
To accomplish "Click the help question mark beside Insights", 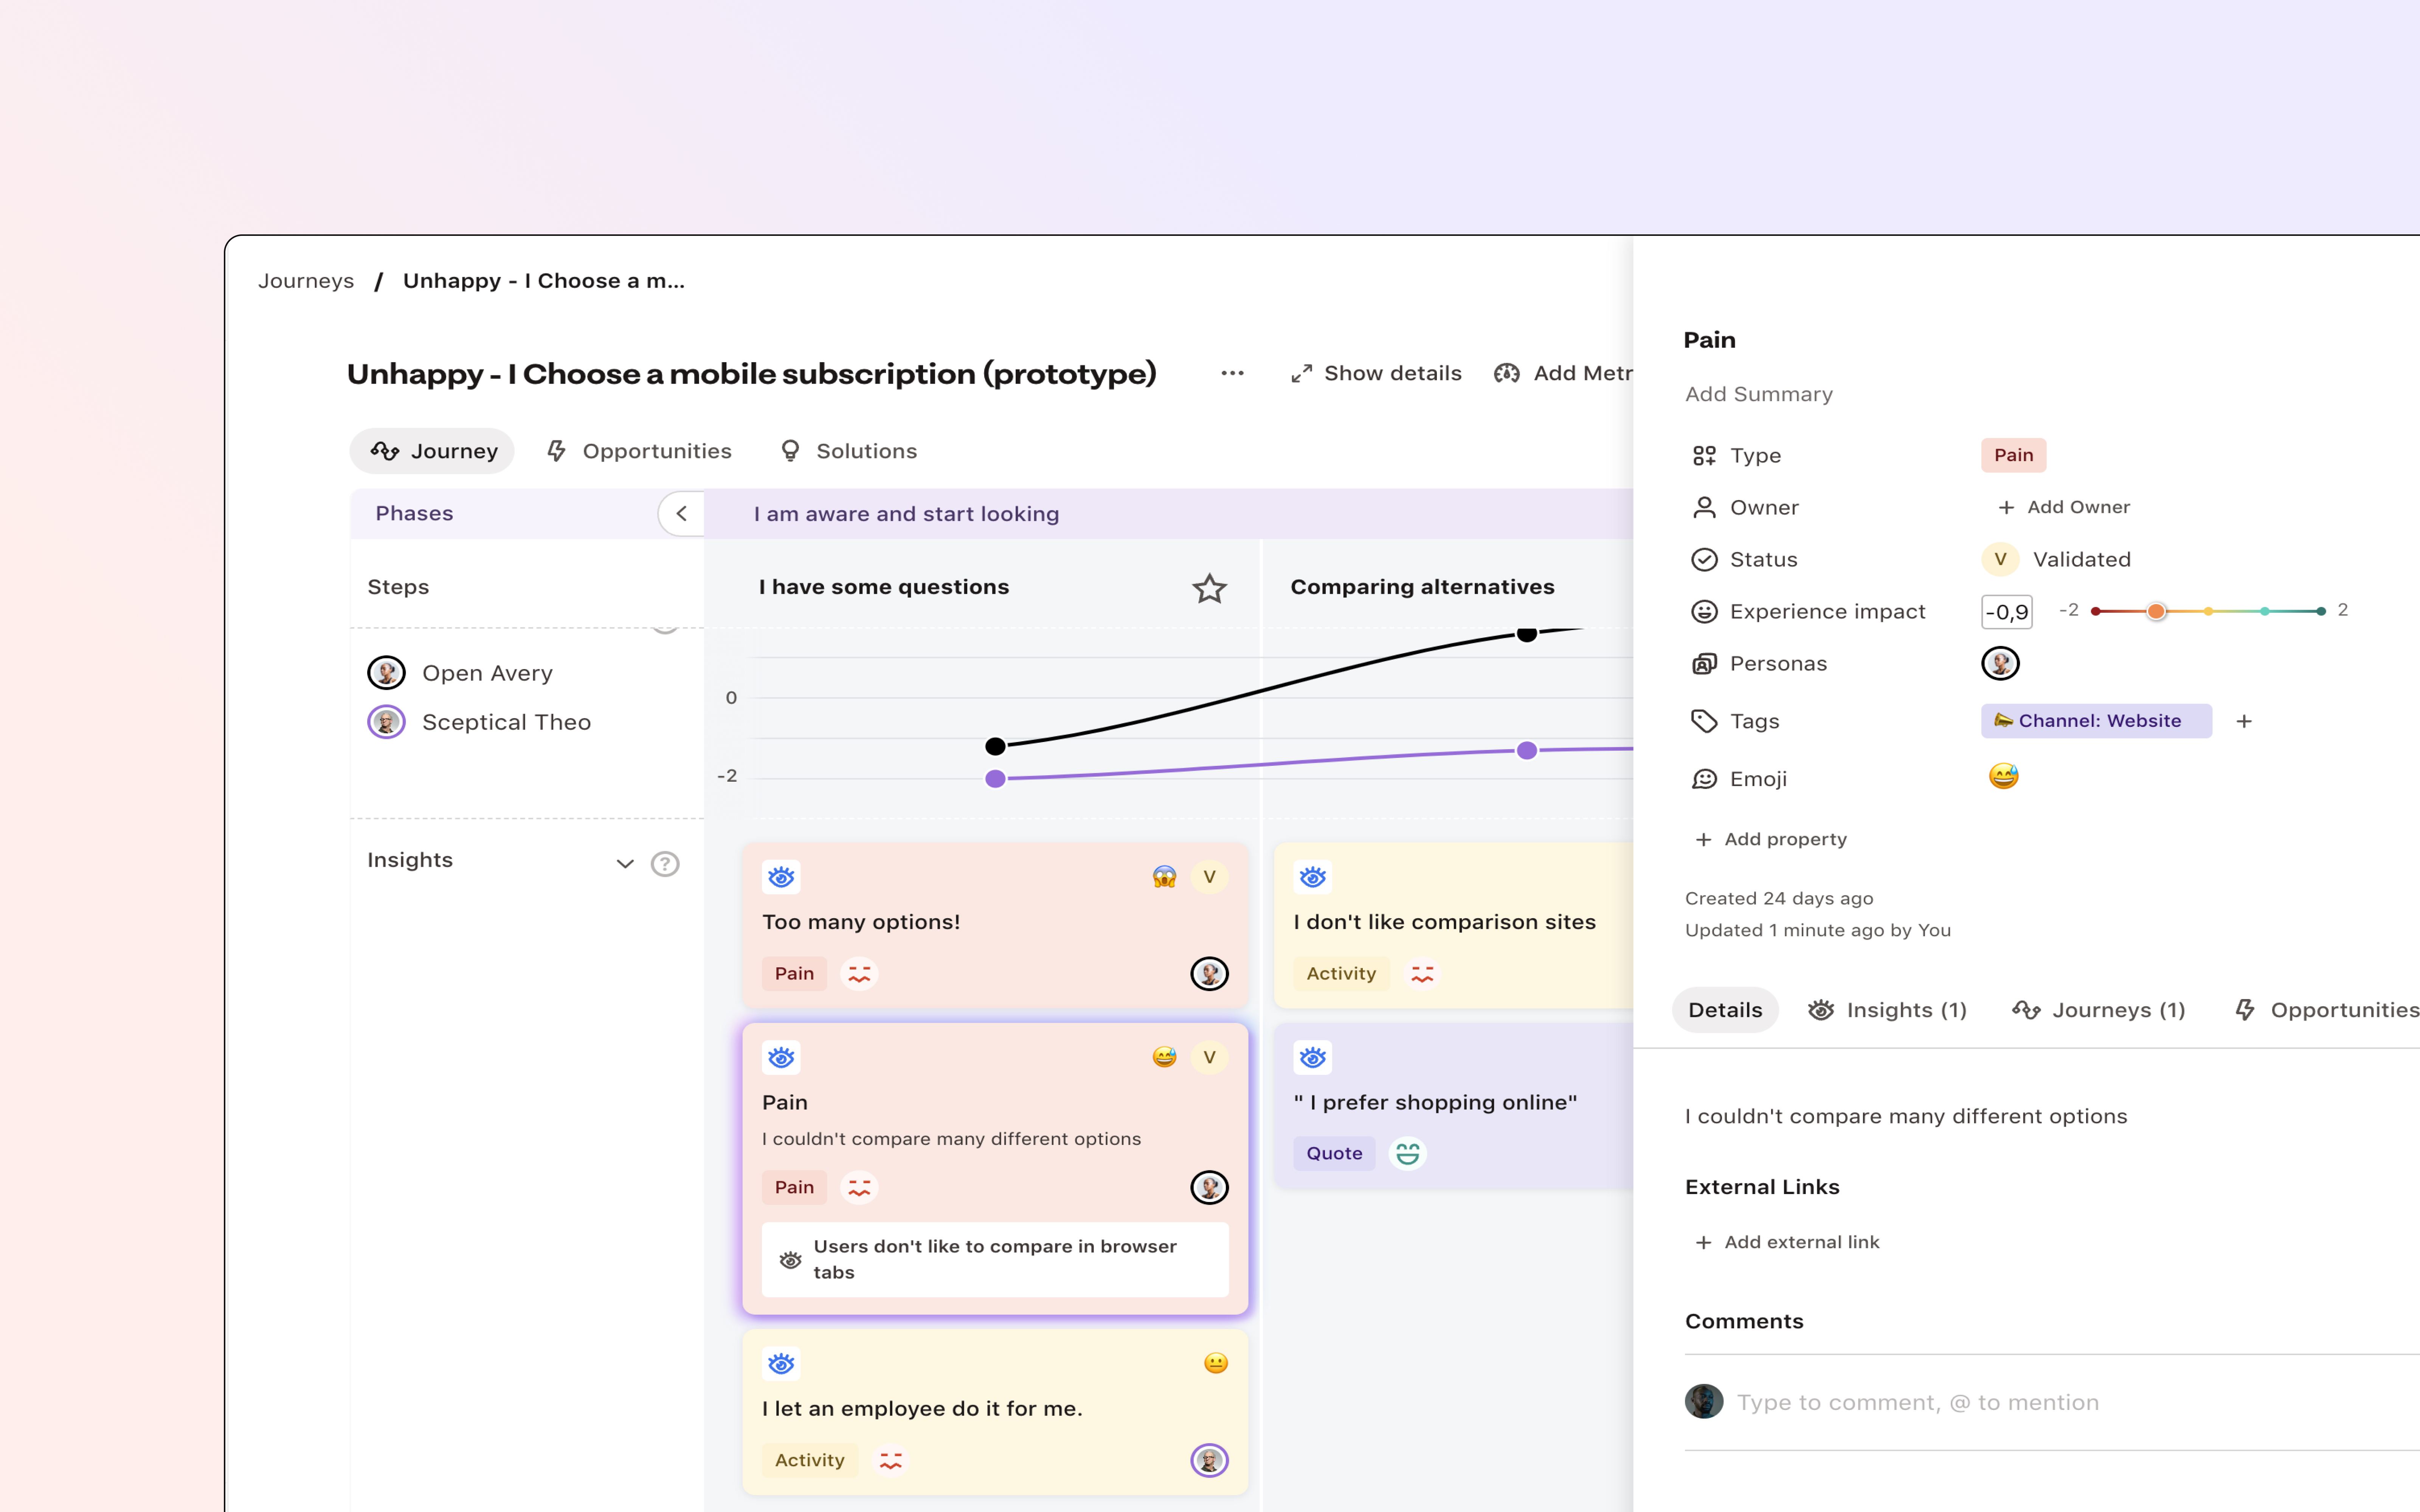I will click(x=665, y=863).
